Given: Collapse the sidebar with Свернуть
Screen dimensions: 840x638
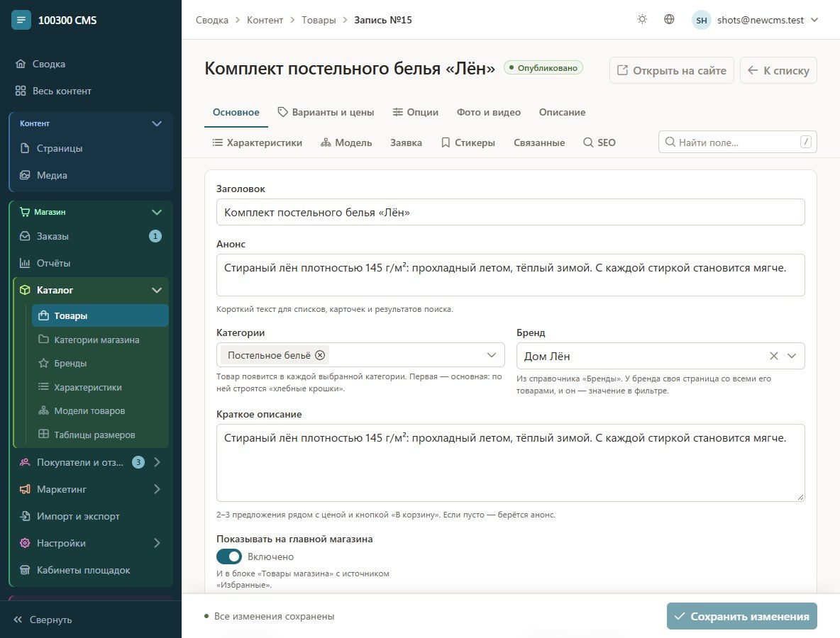Looking at the screenshot, I should [x=43, y=620].
